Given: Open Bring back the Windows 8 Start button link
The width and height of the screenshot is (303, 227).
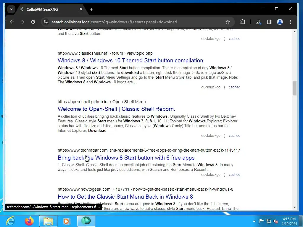Looking at the screenshot, I should pyautogui.click(x=126, y=158).
